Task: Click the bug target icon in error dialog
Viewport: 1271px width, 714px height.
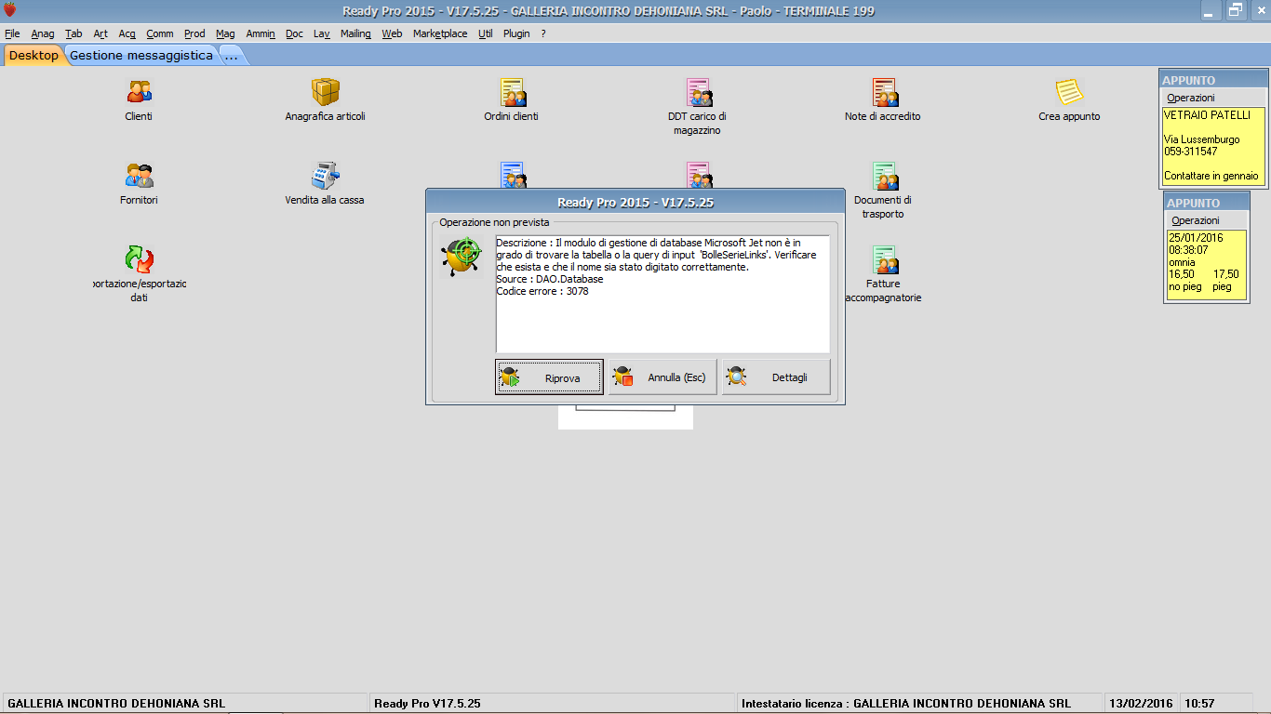Action: click(x=462, y=258)
